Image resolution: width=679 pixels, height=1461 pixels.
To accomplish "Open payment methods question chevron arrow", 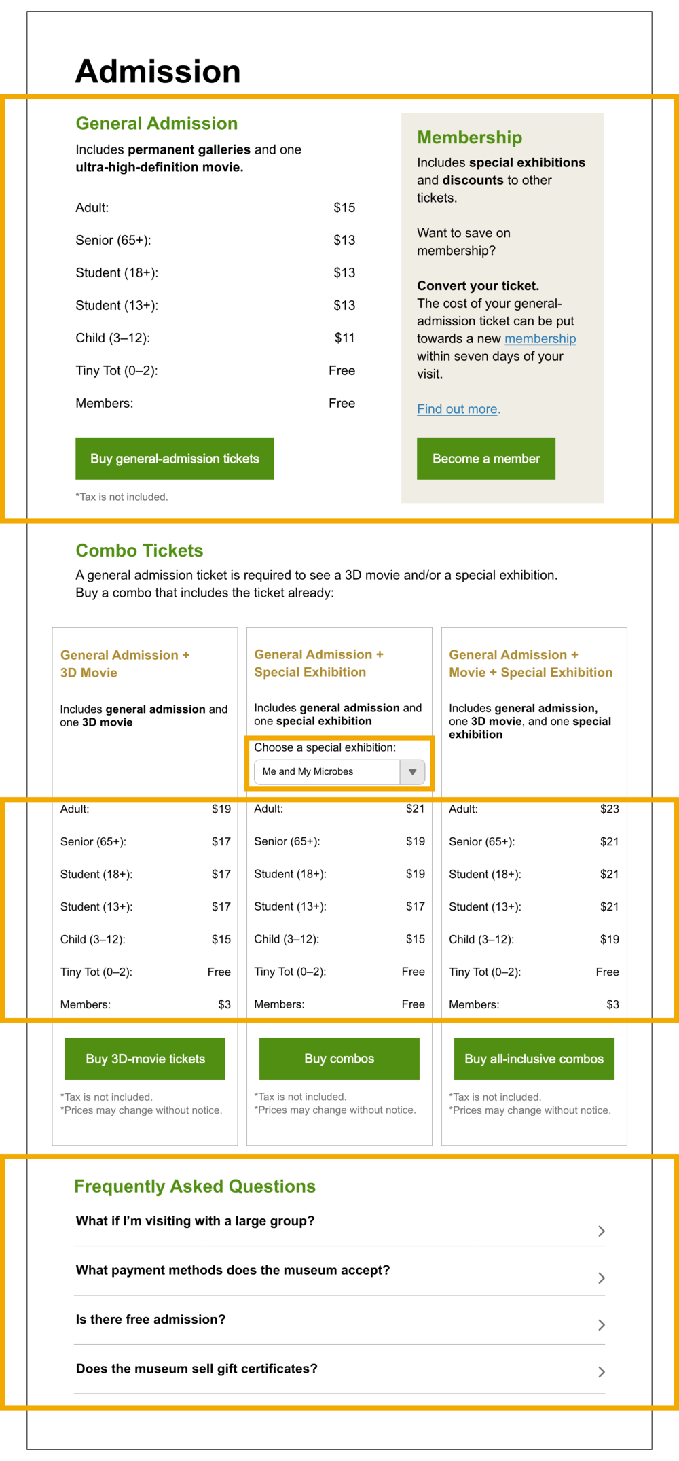I will point(602,1278).
